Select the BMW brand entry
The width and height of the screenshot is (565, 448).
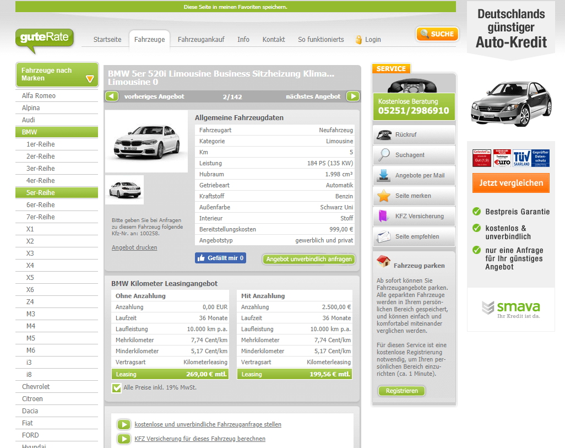pos(57,132)
